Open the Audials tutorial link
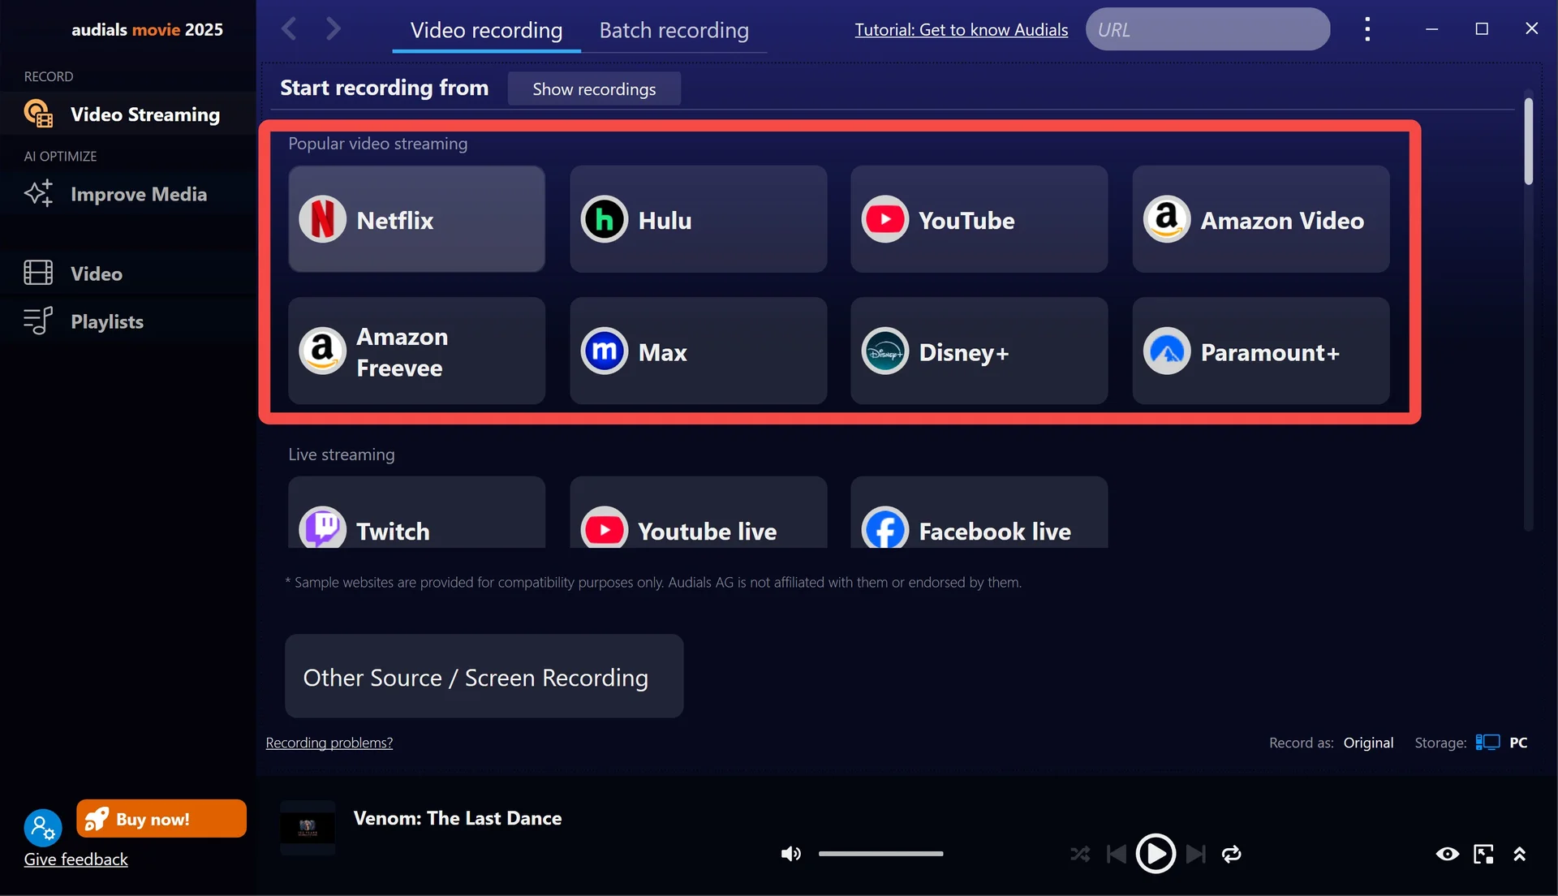Screen dimensions: 1558x896 tap(961, 30)
